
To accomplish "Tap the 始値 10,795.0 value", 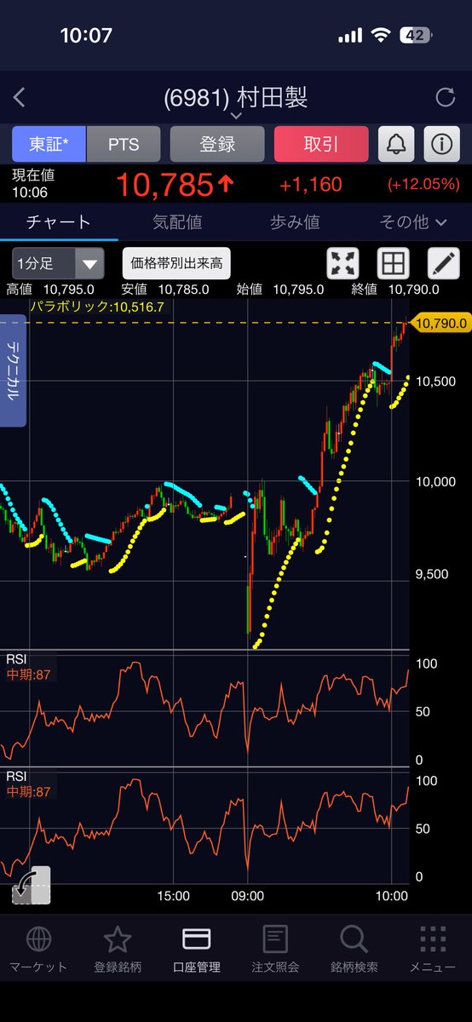I will [299, 290].
